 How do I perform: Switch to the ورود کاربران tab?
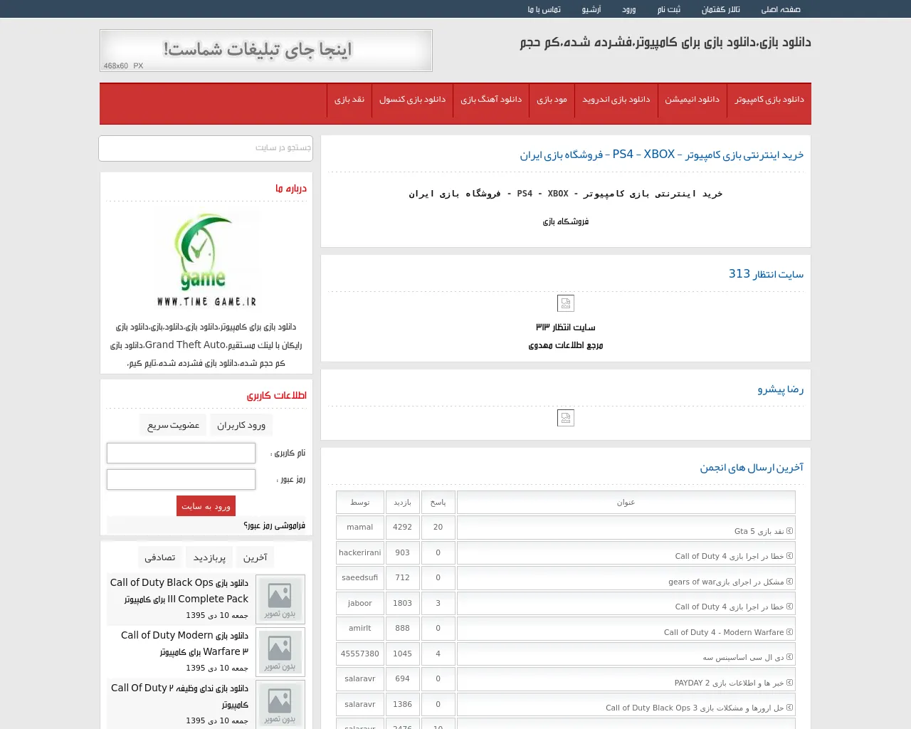point(241,425)
